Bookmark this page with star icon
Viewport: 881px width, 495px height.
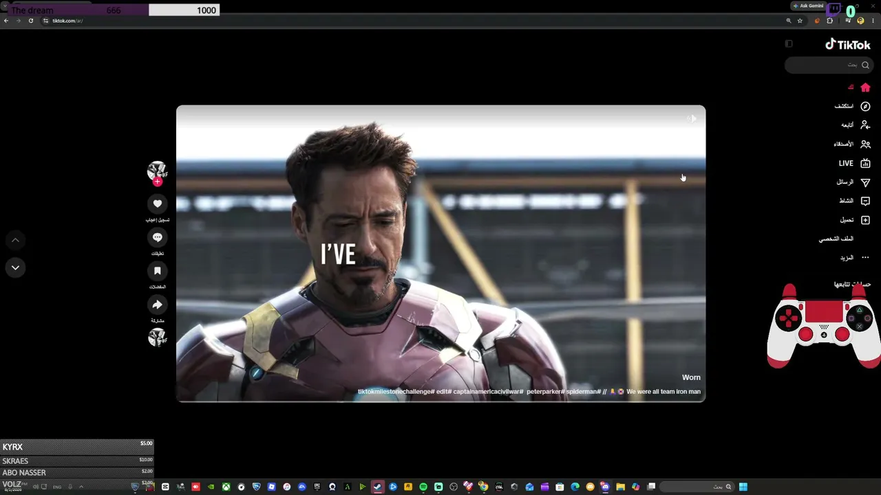pos(800,21)
